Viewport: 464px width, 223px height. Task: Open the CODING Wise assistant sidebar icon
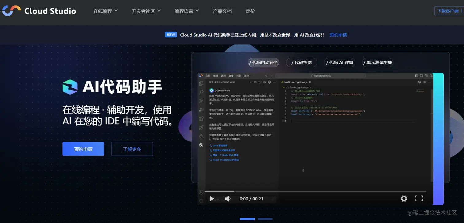201,145
